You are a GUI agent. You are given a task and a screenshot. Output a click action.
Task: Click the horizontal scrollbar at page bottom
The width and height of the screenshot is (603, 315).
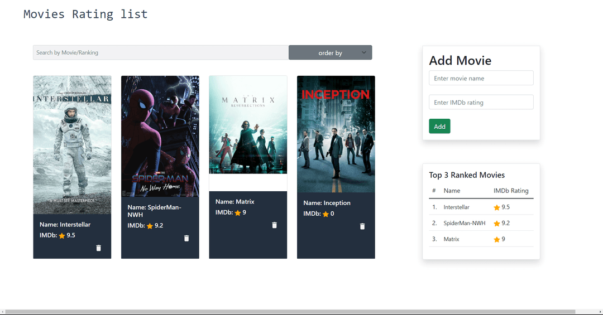point(290,312)
